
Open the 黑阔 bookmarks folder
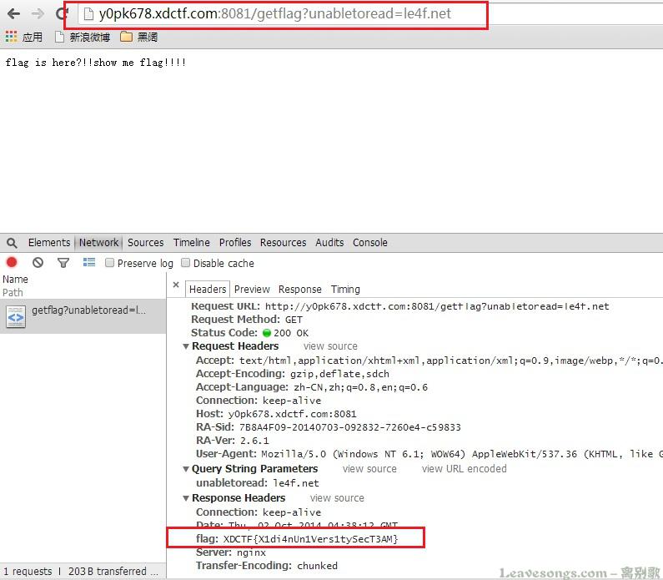click(x=138, y=38)
